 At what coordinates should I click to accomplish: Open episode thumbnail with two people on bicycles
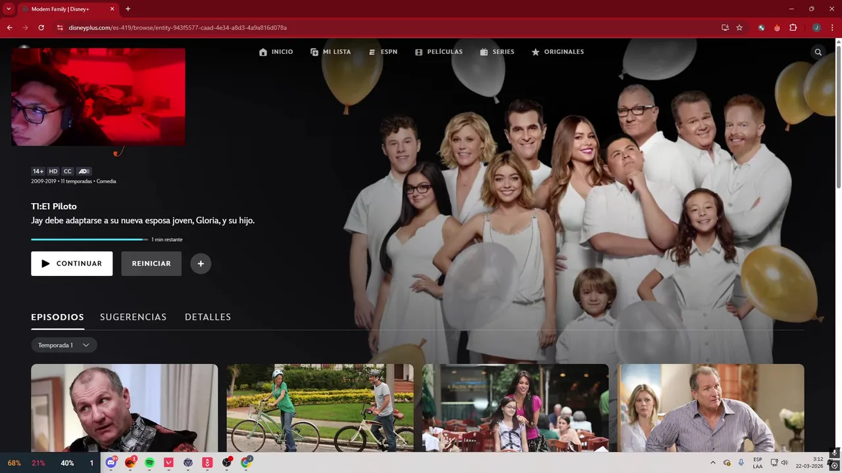pos(320,408)
